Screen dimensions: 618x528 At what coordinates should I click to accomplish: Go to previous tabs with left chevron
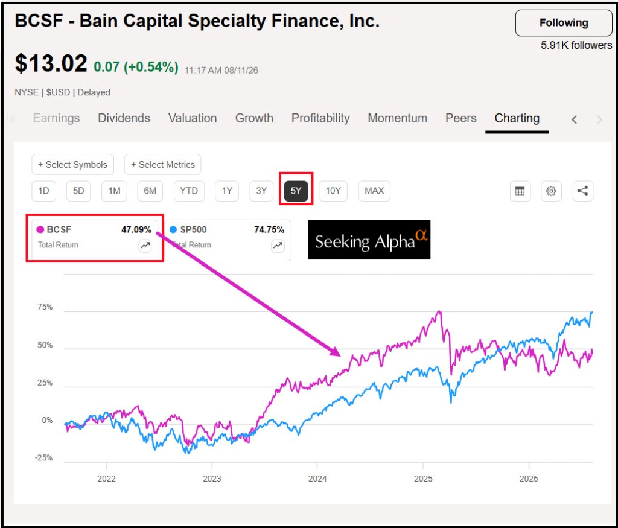[x=575, y=119]
